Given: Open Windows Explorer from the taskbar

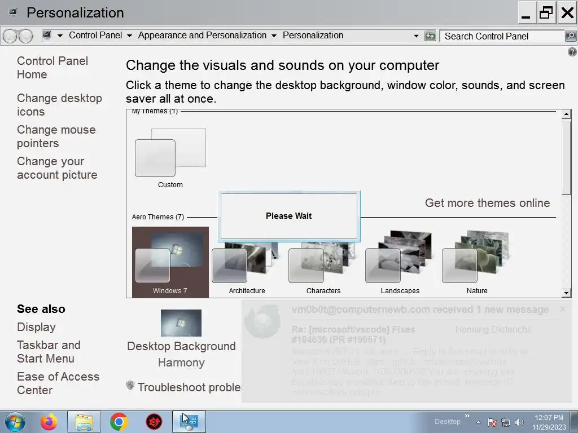Looking at the screenshot, I should coord(84,422).
